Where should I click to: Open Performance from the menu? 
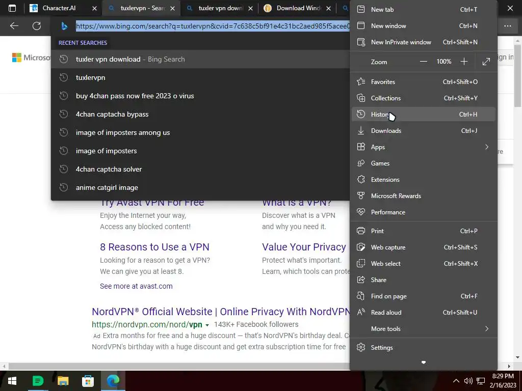(x=424, y=212)
